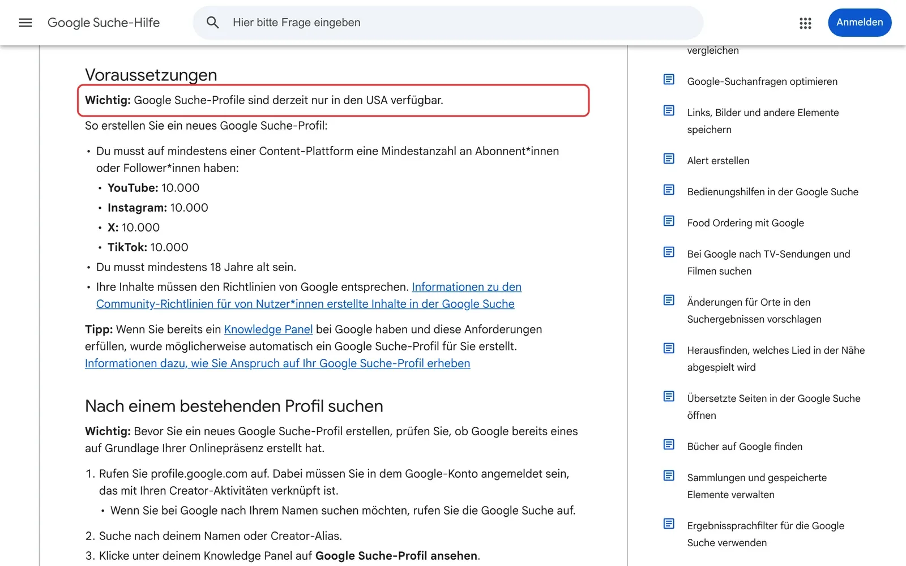Follow the Knowledge Panel link
The height and width of the screenshot is (566, 906).
[268, 329]
